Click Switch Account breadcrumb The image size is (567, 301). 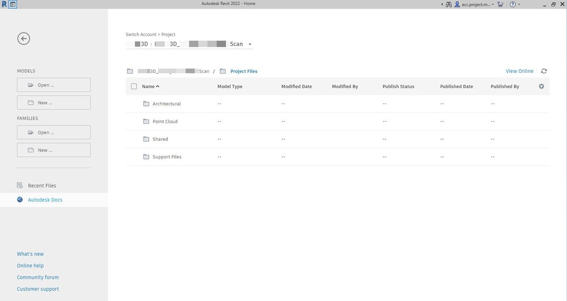[x=141, y=35]
